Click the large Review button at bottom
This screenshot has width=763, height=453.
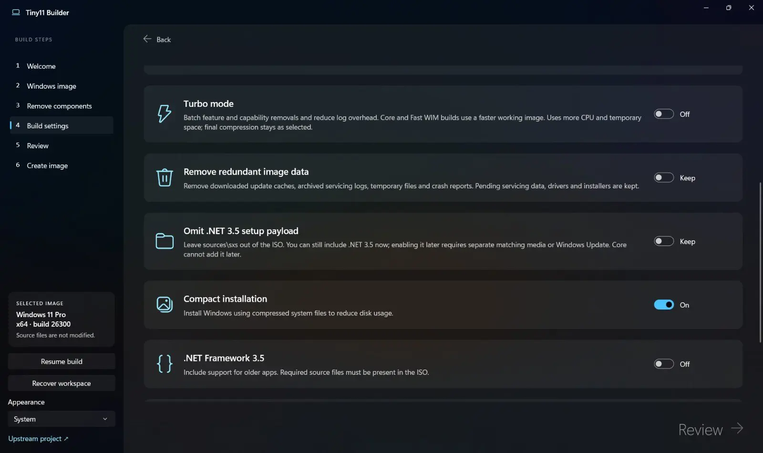pyautogui.click(x=711, y=429)
